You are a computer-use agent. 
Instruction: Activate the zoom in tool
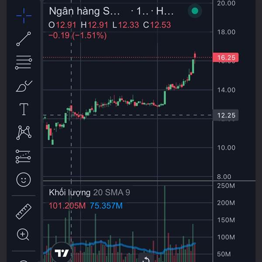(23, 234)
